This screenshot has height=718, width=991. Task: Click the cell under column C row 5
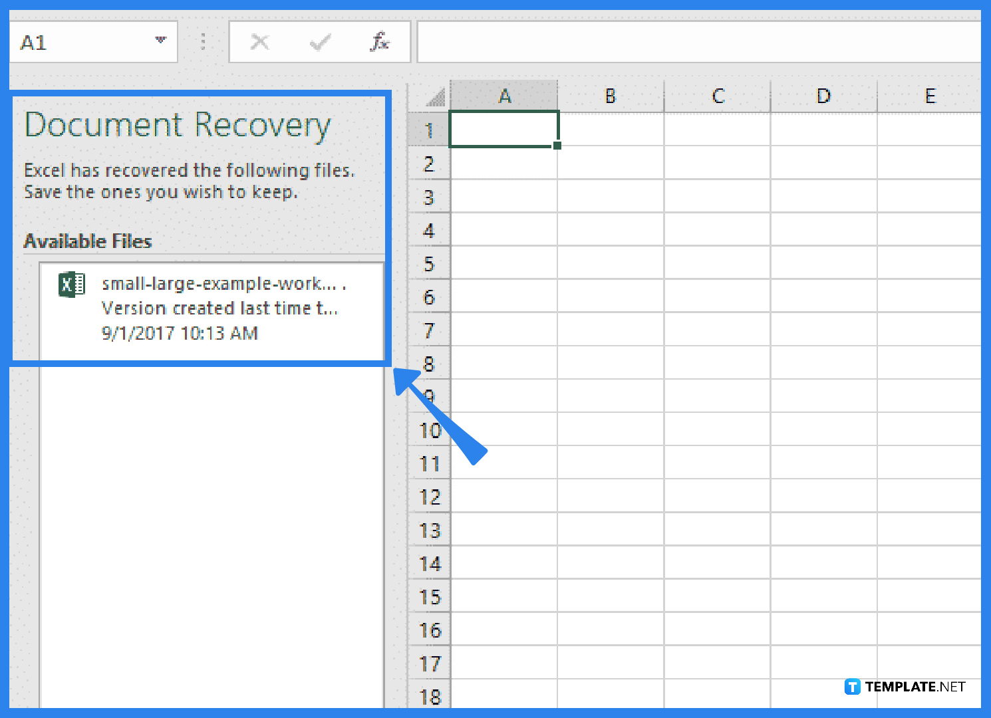pyautogui.click(x=717, y=263)
